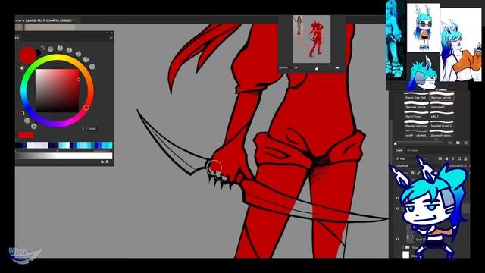Toggle visibility eye of the second visible layer
The image size is (485, 273).
tap(398, 209)
